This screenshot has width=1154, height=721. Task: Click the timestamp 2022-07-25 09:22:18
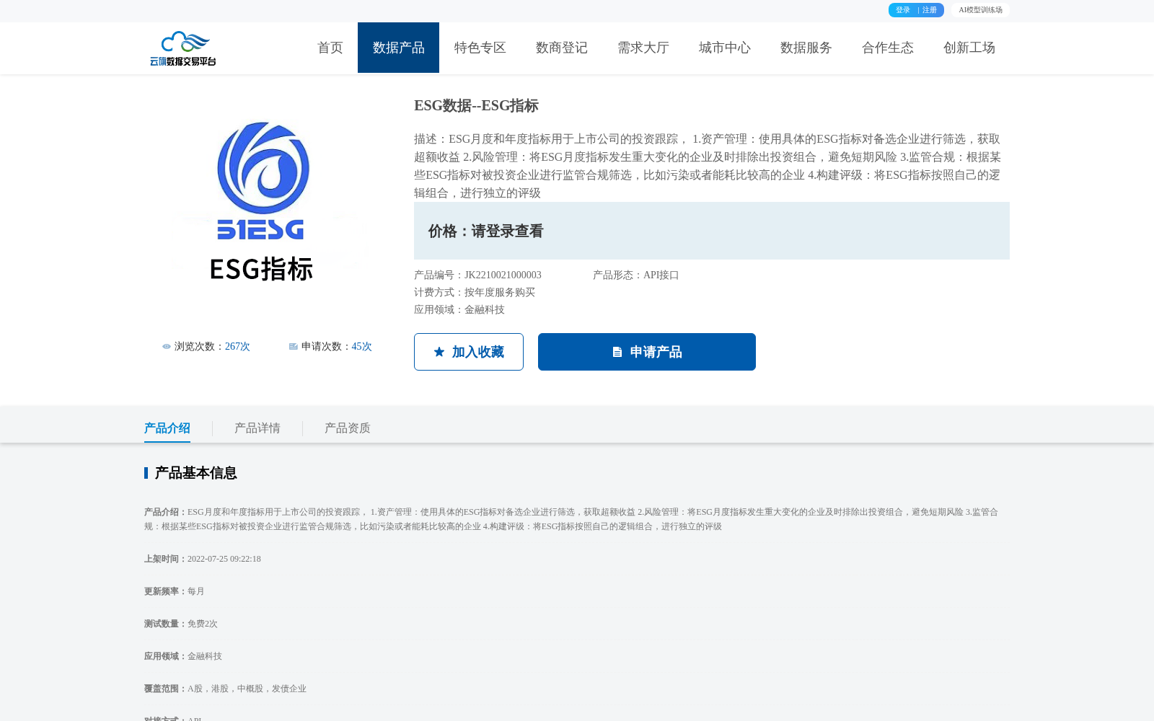click(x=224, y=559)
